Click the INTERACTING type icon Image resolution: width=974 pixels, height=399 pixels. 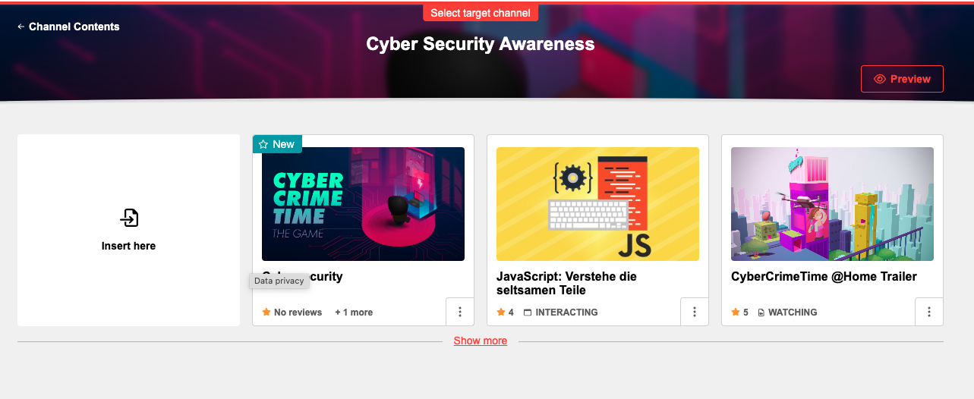pos(528,313)
